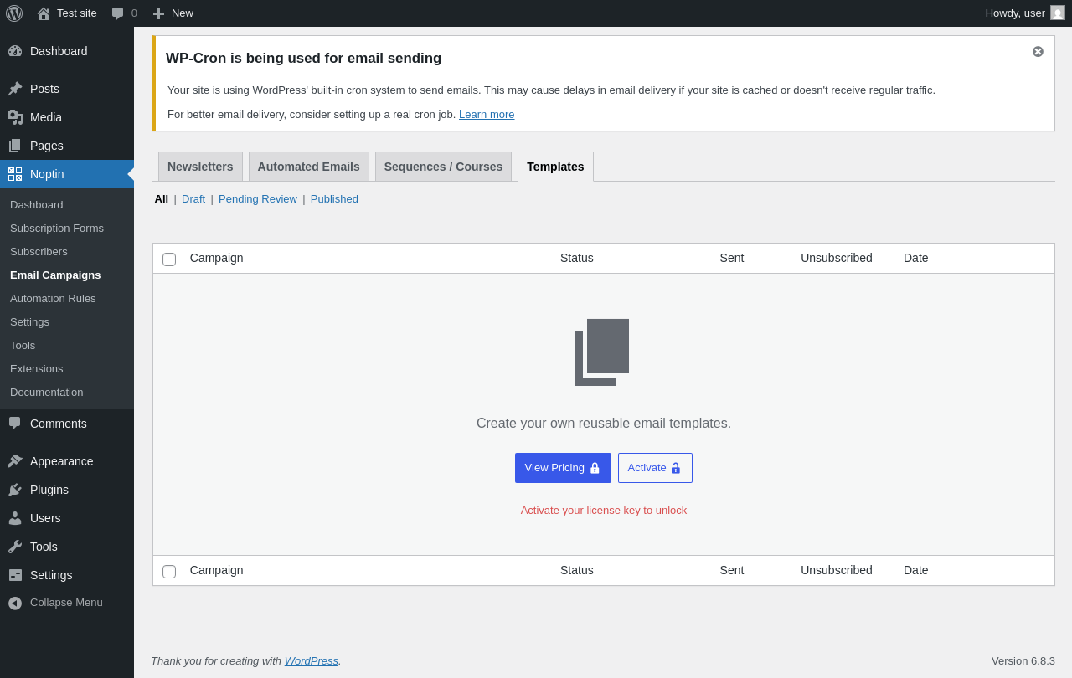This screenshot has height=678, width=1072.
Task: Follow the Learn more link
Action: 487,115
